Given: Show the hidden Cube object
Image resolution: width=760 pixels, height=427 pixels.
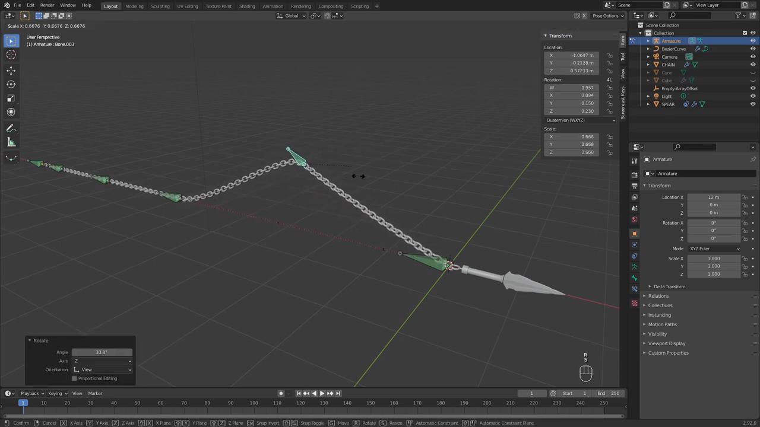Looking at the screenshot, I should pyautogui.click(x=753, y=81).
